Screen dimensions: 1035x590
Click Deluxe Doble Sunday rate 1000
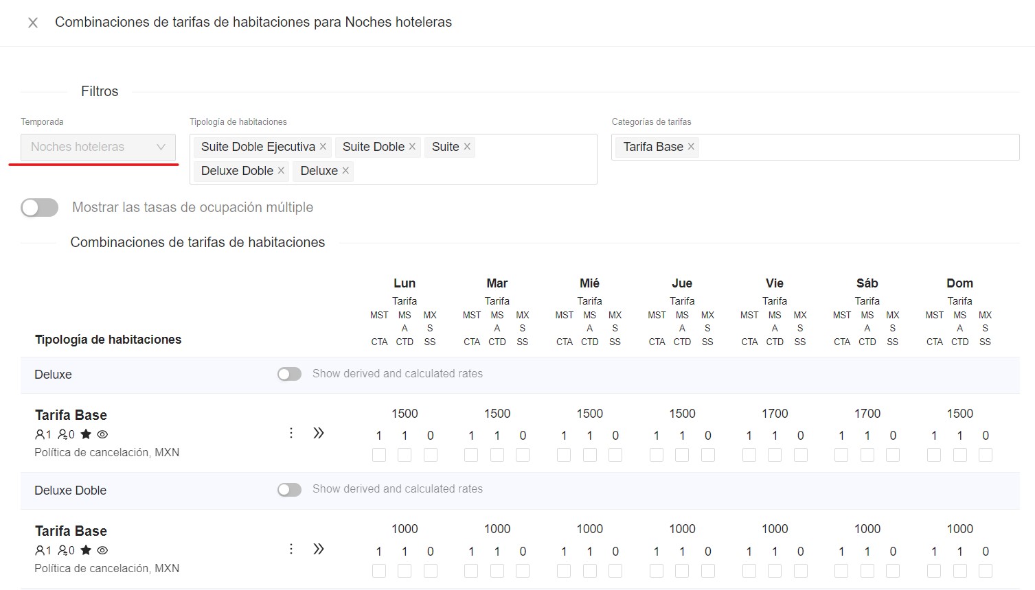pyautogui.click(x=960, y=529)
